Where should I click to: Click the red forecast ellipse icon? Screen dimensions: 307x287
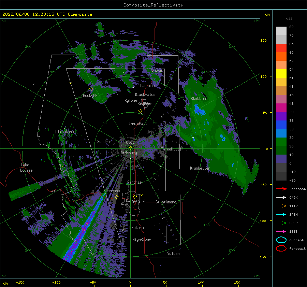[x=281, y=248]
